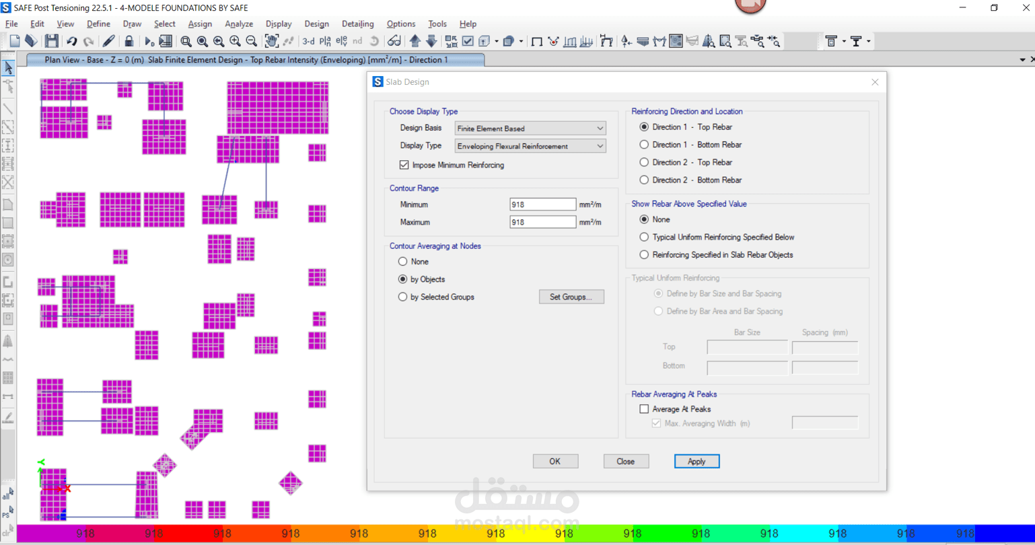Select Reinforcing Specified in Slab Rebar Objects
The image size is (1035, 545).
tap(716, 255)
